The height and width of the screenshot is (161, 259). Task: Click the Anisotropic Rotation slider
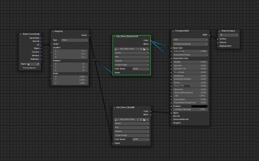click(x=190, y=79)
